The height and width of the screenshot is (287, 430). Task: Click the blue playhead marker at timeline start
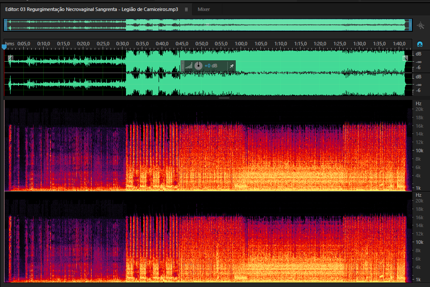[4, 47]
